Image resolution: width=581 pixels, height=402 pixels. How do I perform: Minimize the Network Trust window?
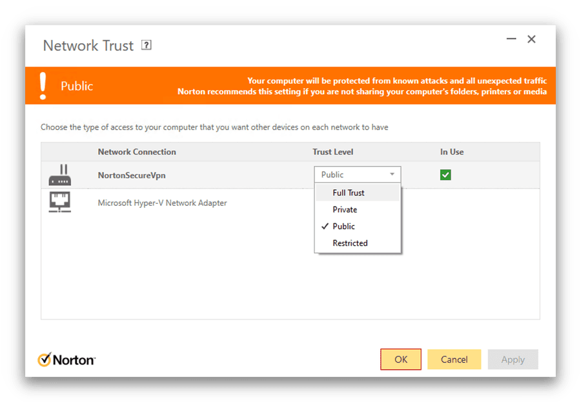tap(511, 39)
